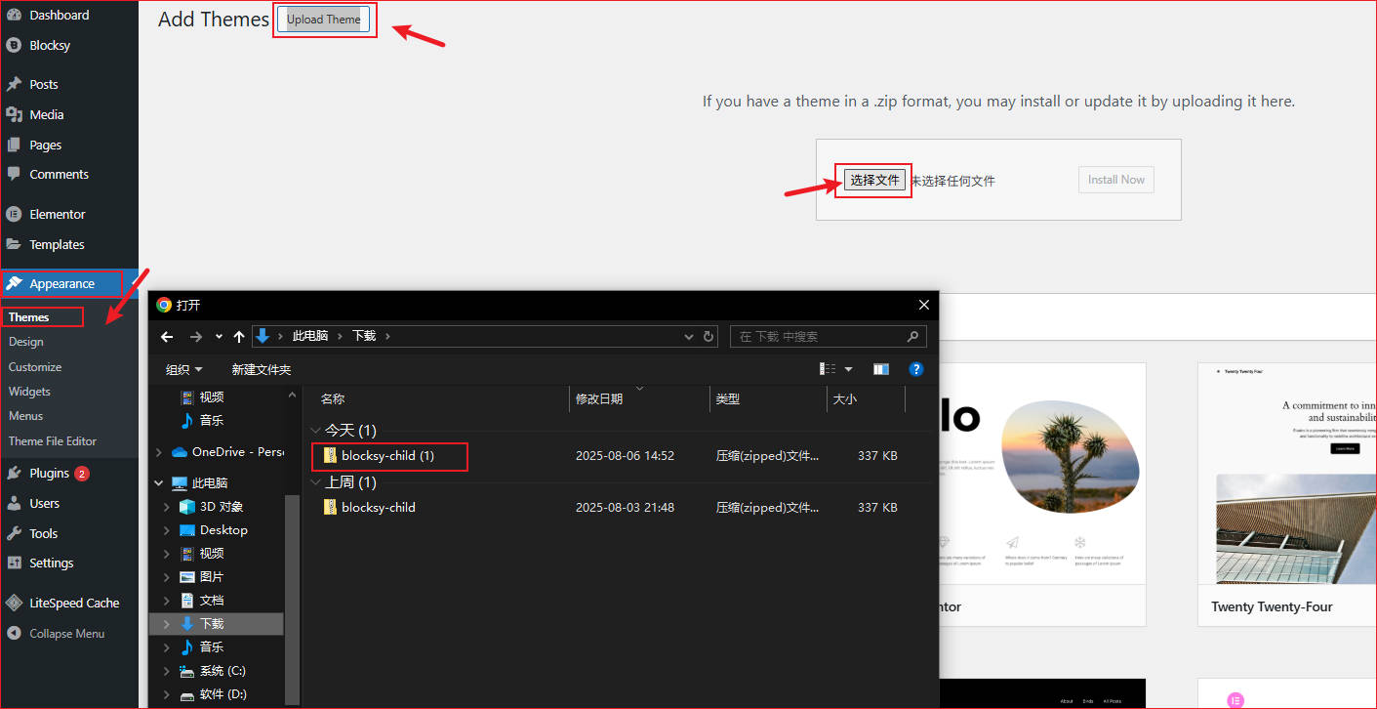Open the Media library icon
Viewport: 1377px width, 709px height.
click(x=14, y=114)
